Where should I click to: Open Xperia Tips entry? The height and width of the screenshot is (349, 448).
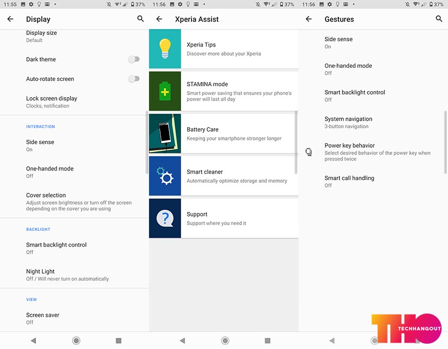click(224, 49)
